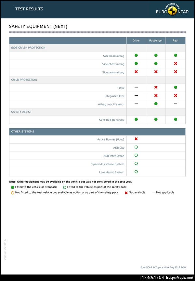Click hollow green circle for AEB City

(136, 147)
